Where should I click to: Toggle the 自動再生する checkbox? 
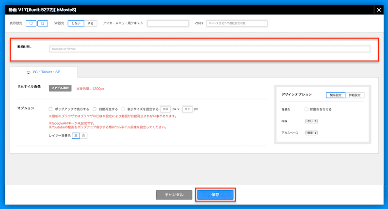click(95, 109)
